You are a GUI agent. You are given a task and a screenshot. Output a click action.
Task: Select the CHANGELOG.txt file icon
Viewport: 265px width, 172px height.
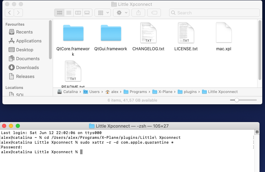click(148, 33)
